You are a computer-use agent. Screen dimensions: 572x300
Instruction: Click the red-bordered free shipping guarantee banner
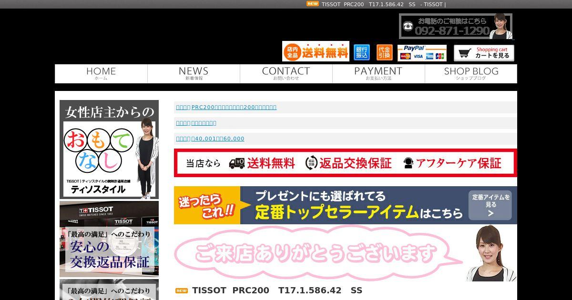346,163
